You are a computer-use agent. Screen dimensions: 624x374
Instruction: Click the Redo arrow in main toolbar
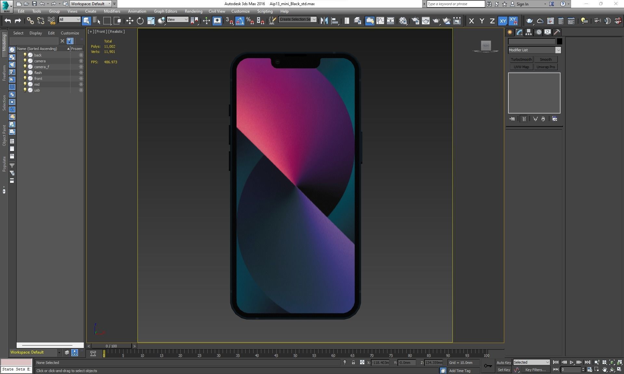pos(18,21)
